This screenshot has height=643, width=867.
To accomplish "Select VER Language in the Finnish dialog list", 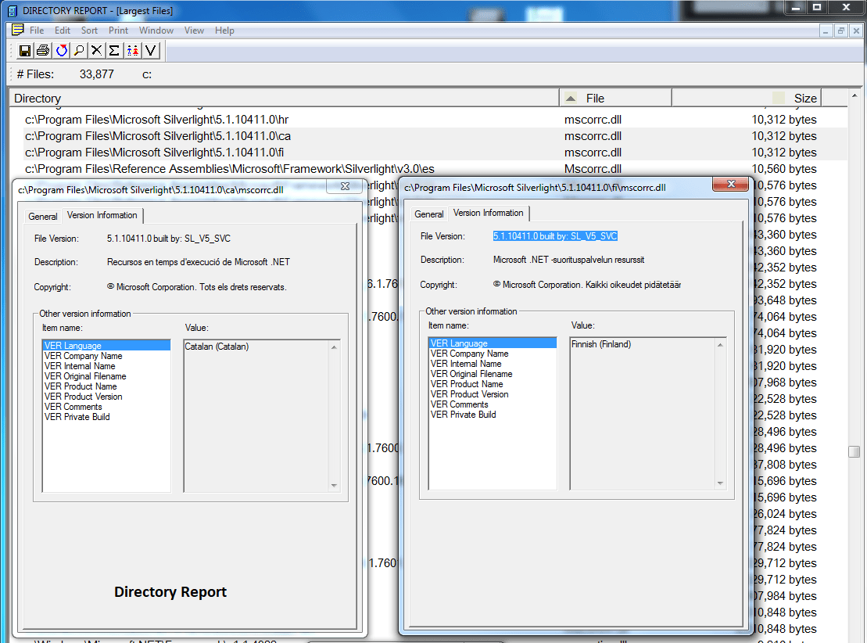I will coord(493,343).
